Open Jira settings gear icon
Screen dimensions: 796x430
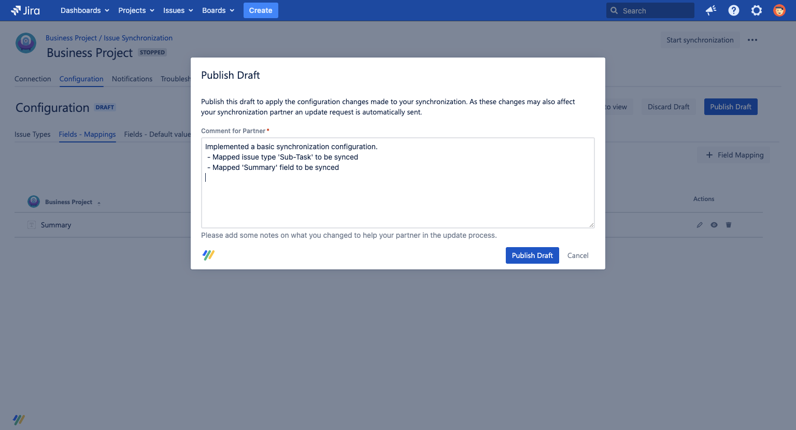point(757,10)
